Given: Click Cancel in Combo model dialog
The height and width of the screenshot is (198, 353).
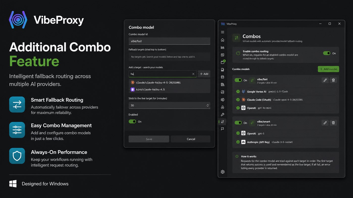Looking at the screenshot, I should tap(191, 139).
